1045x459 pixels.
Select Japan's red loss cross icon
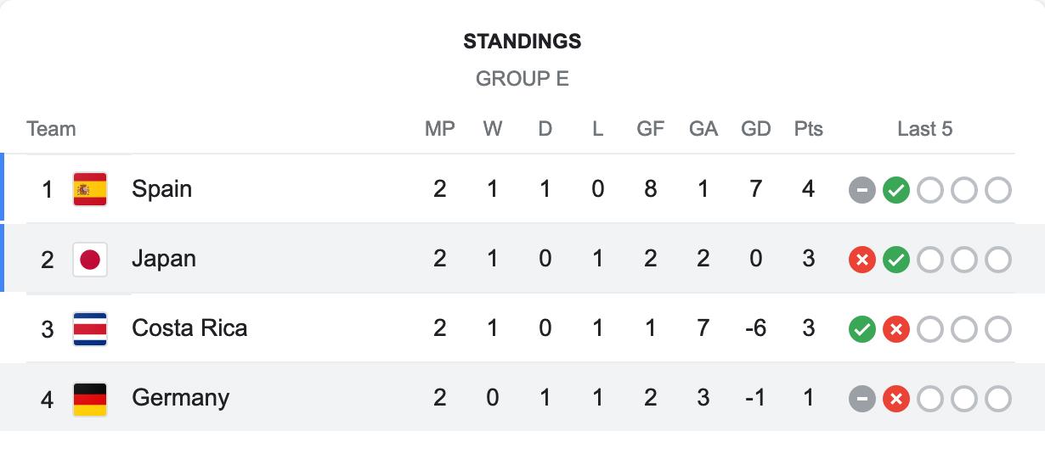(861, 260)
